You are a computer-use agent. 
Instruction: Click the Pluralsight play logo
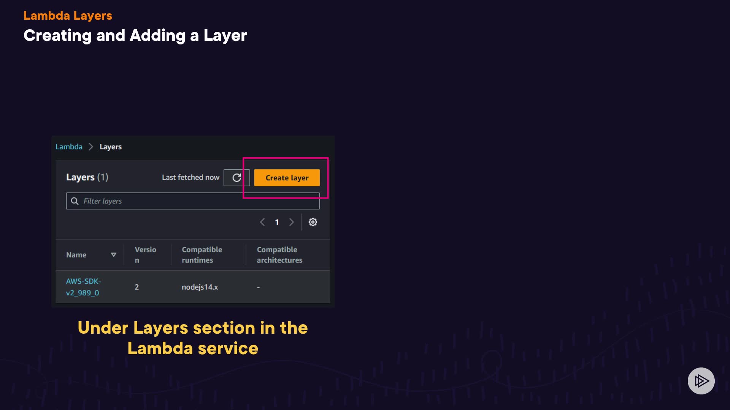point(701,381)
